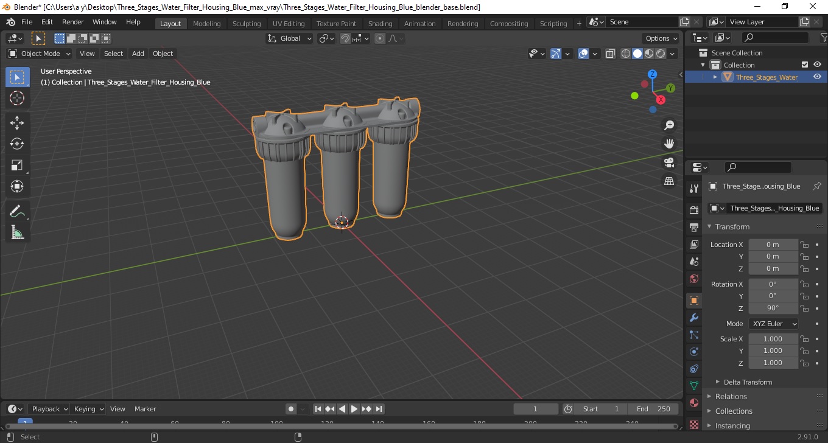This screenshot has height=443, width=828.
Task: Open the Material properties tab
Action: click(x=693, y=403)
